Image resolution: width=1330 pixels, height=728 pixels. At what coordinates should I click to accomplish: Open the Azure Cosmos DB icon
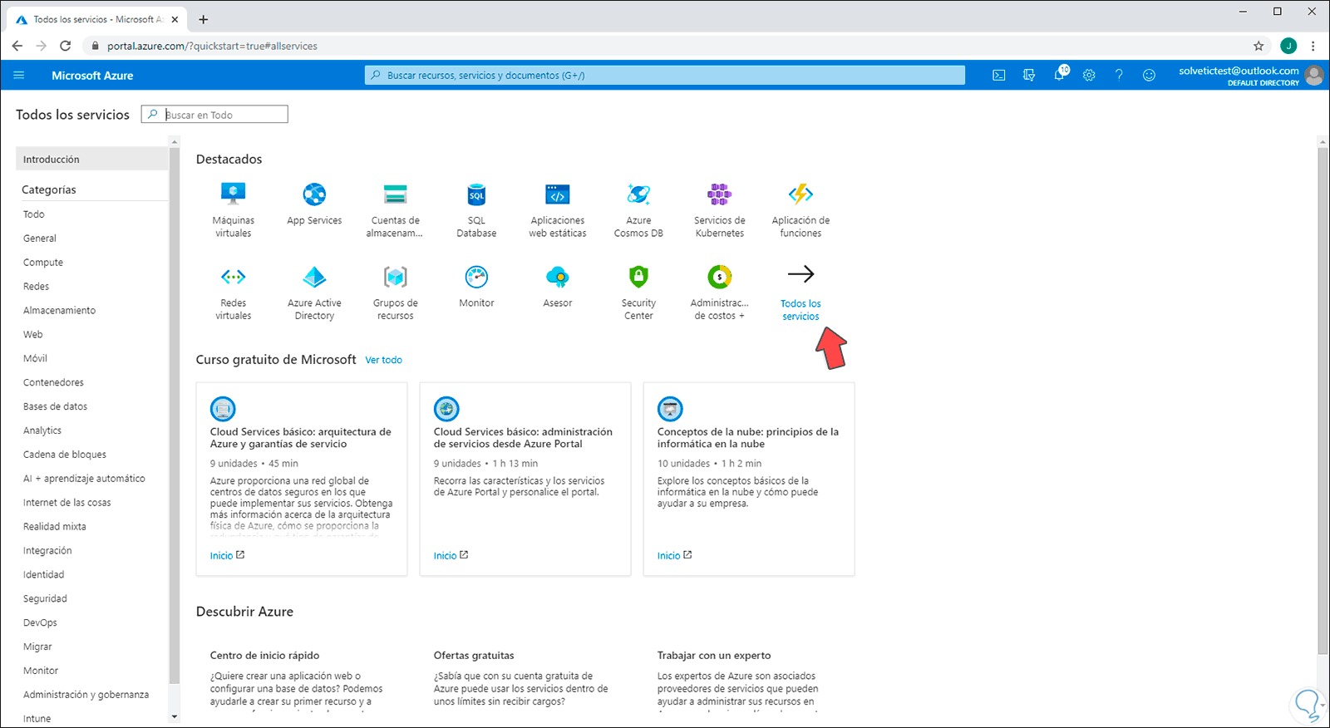point(638,194)
